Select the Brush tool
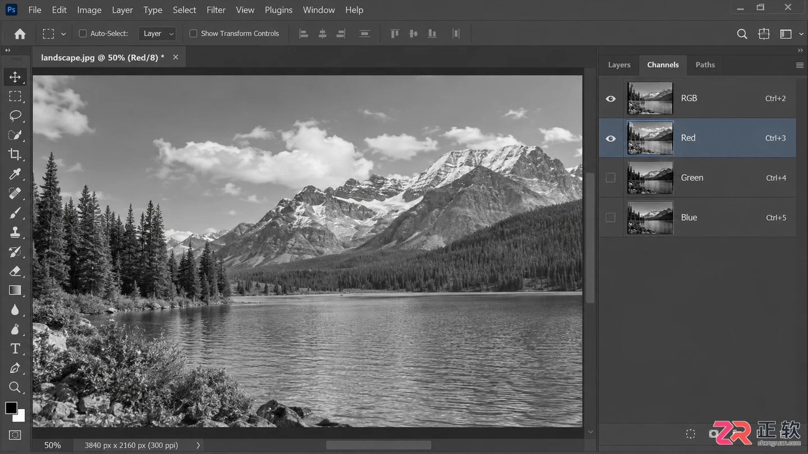The height and width of the screenshot is (454, 808). click(15, 212)
